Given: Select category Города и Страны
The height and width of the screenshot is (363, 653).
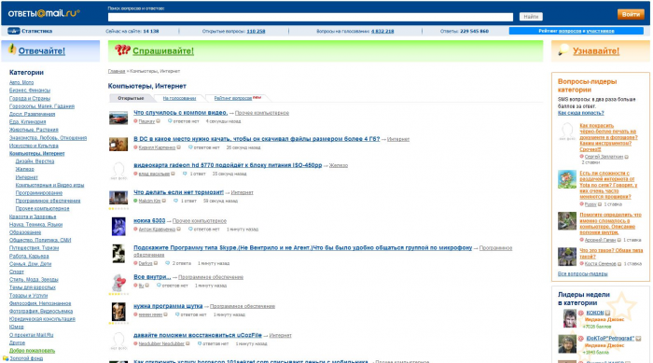Looking at the screenshot, I should click(x=30, y=98).
